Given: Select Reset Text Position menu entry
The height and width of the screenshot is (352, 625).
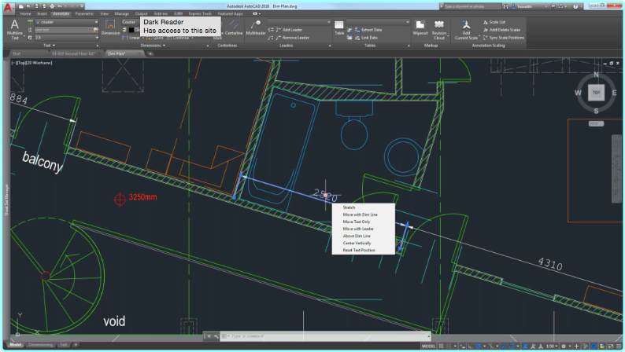Looking at the screenshot, I should coord(359,250).
